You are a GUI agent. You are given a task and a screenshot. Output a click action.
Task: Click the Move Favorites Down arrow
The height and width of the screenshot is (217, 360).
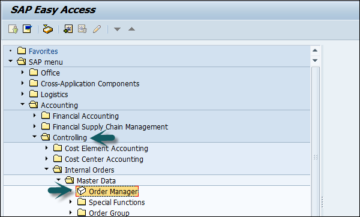pos(118,29)
